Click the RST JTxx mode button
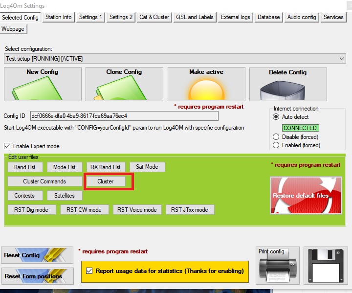Image resolution: width=352 pixels, height=293 pixels. click(x=190, y=210)
